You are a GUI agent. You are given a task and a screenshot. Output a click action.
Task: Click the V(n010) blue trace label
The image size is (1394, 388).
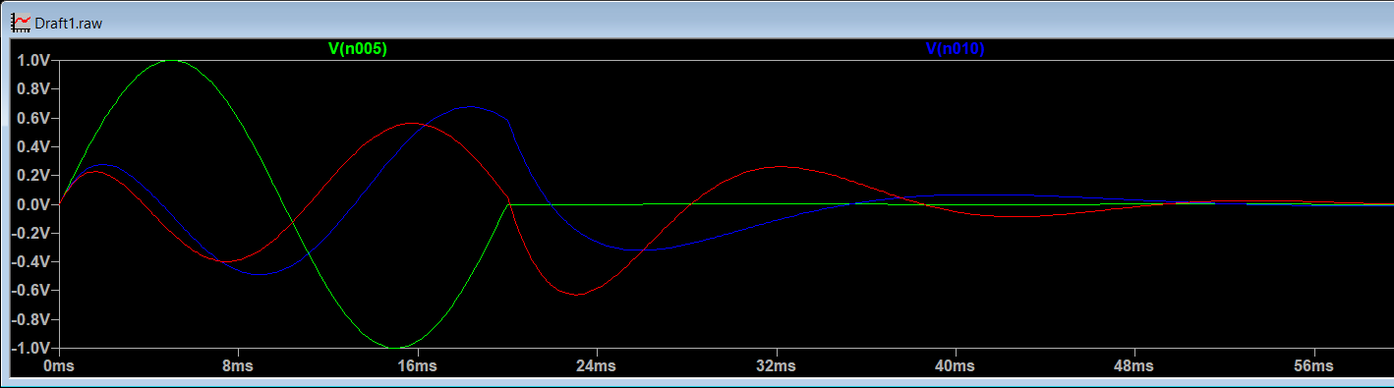coord(956,48)
